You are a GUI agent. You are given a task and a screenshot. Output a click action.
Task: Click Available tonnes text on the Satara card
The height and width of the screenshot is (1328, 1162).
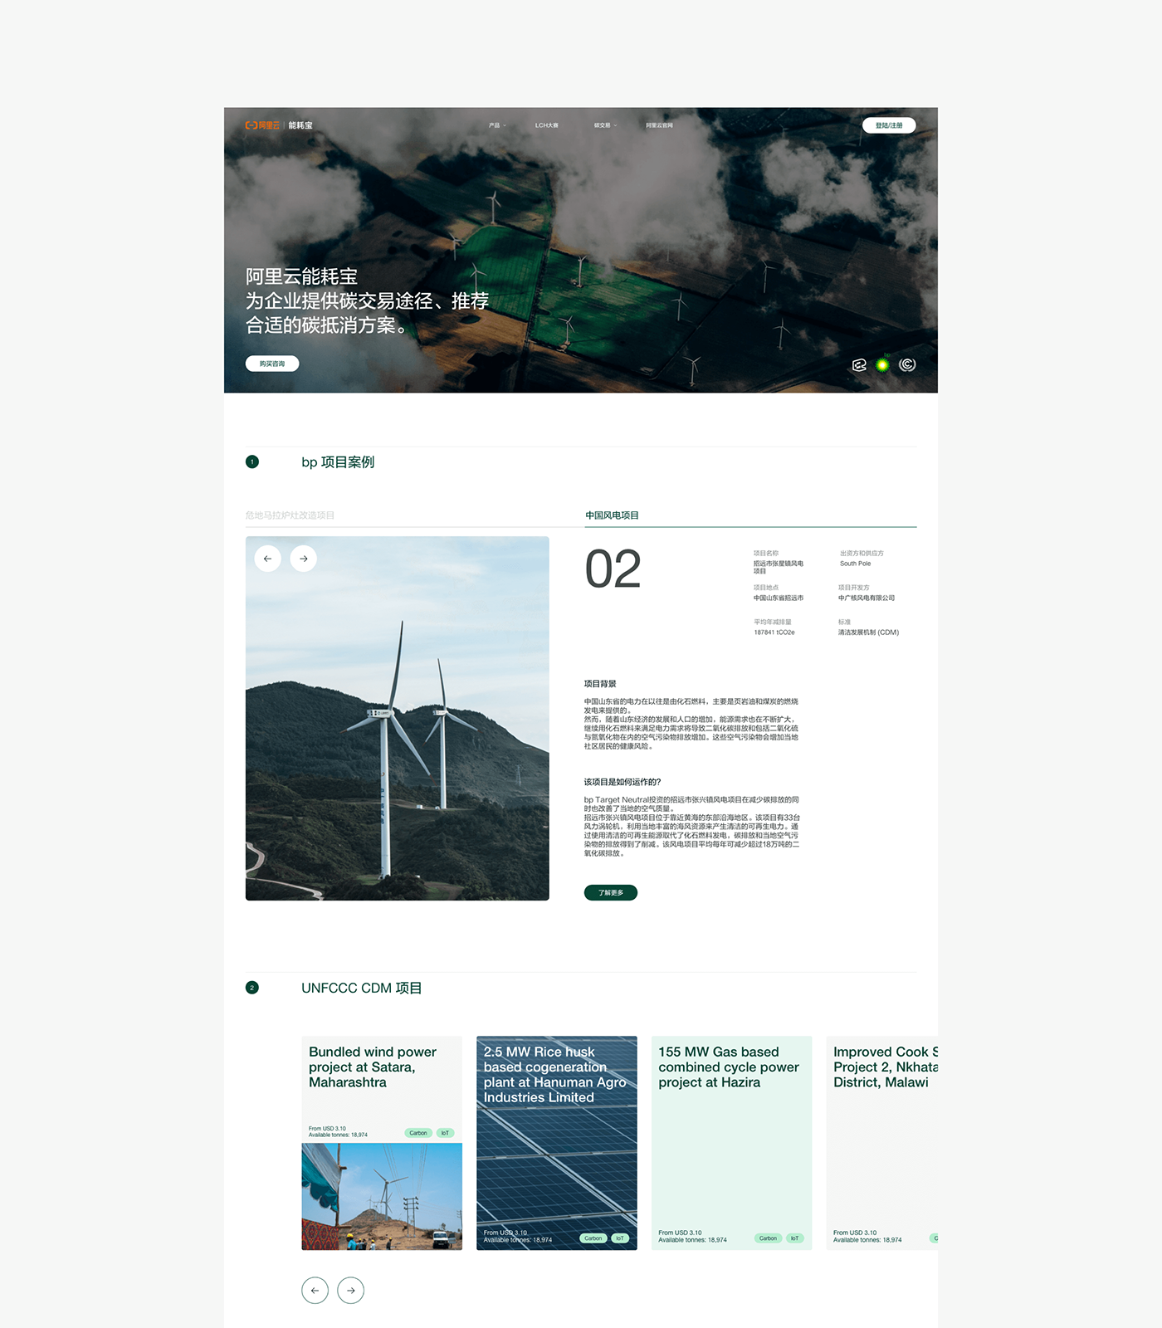coord(339,1135)
